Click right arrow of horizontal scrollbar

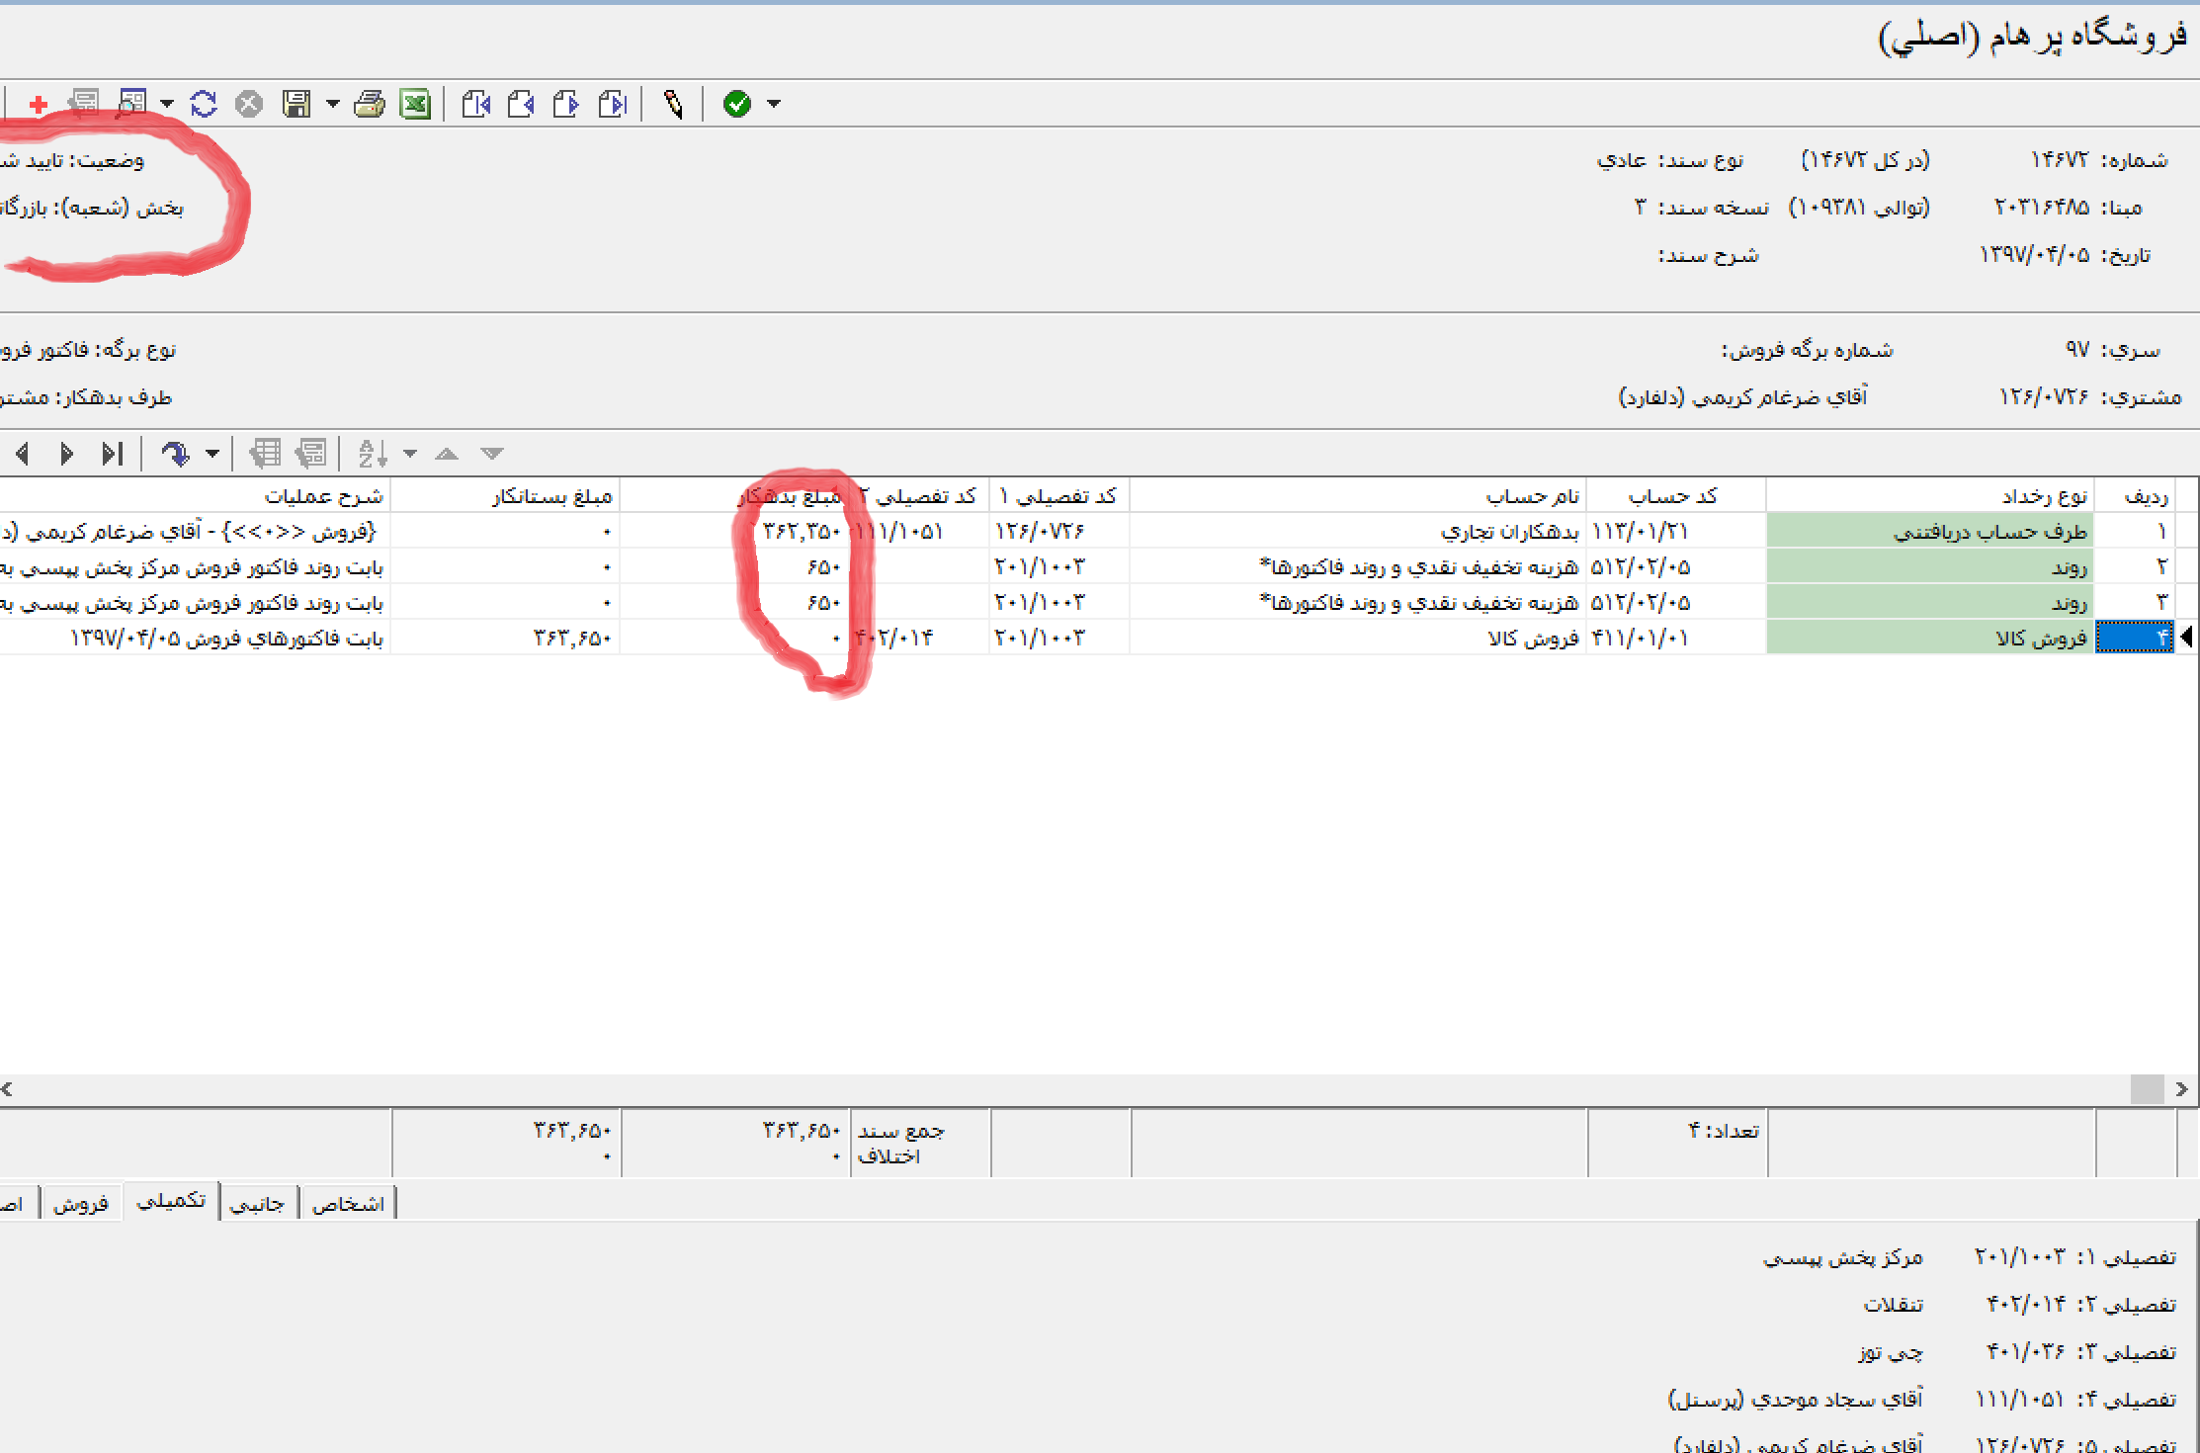point(2181,1088)
